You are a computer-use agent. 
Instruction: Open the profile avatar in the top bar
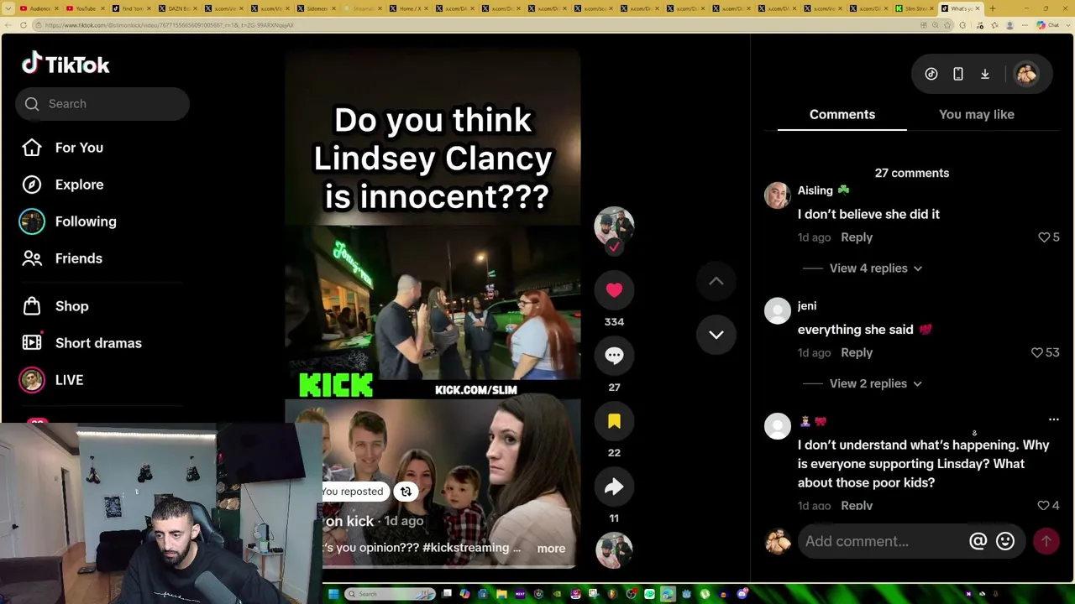[1026, 74]
